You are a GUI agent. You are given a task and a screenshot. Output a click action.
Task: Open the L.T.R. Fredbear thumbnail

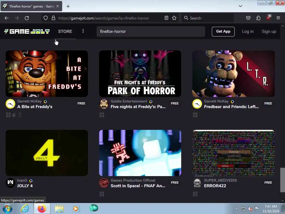point(234,74)
